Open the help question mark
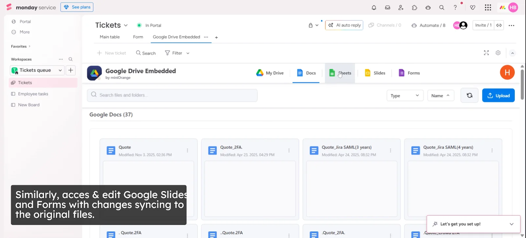This screenshot has height=238, width=526. (455, 8)
